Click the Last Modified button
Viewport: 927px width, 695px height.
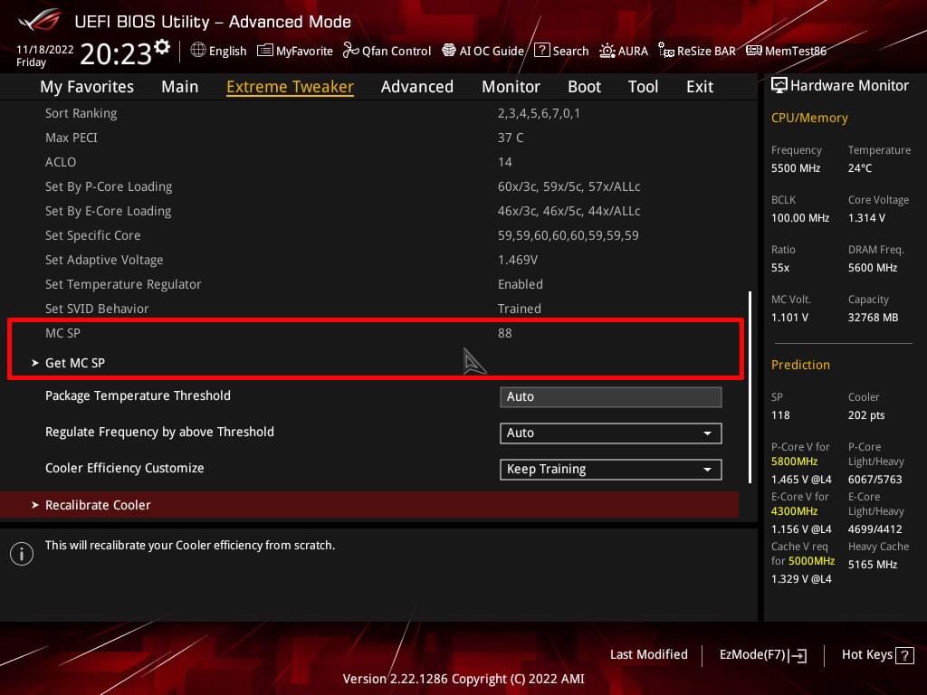648,654
